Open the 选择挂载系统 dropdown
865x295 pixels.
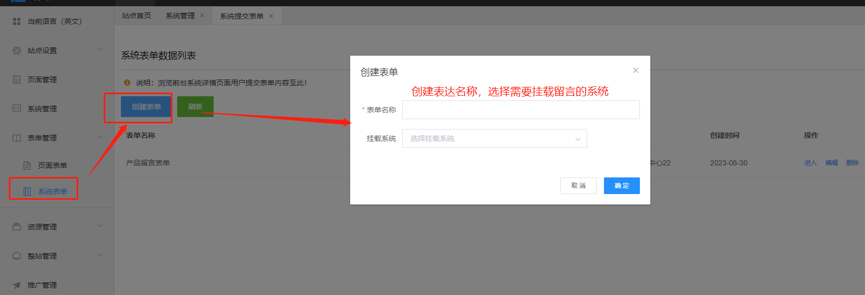click(495, 138)
